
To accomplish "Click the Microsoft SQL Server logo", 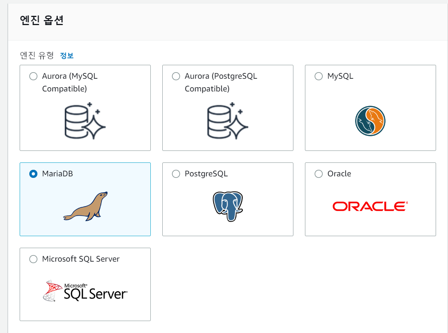I will click(85, 291).
